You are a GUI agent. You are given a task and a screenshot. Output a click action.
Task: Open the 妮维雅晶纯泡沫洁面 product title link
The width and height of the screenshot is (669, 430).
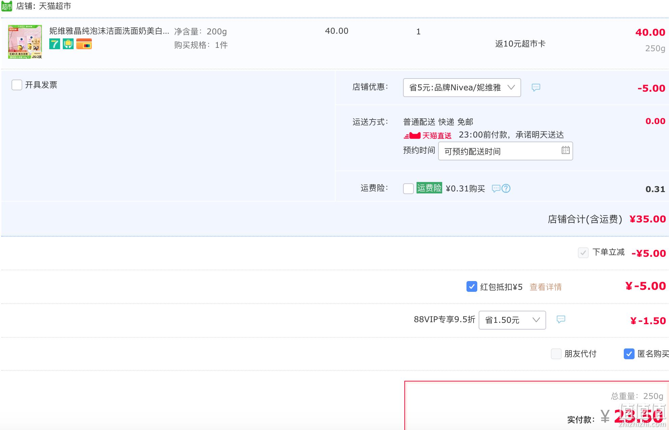pyautogui.click(x=109, y=31)
